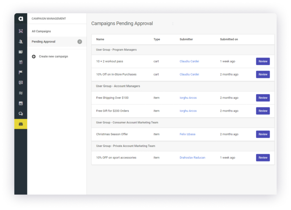Review the 10 + 2 workout pass campaign

(263, 61)
